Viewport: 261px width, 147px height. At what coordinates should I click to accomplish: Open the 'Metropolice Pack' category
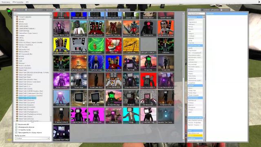coord(24,49)
